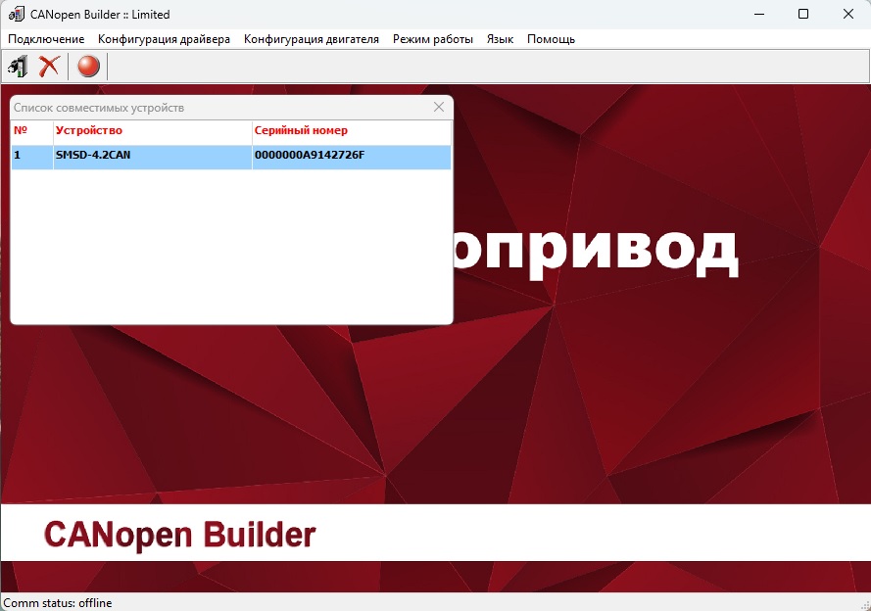871x611 pixels.
Task: Open the Подключение menu
Action: (x=46, y=39)
